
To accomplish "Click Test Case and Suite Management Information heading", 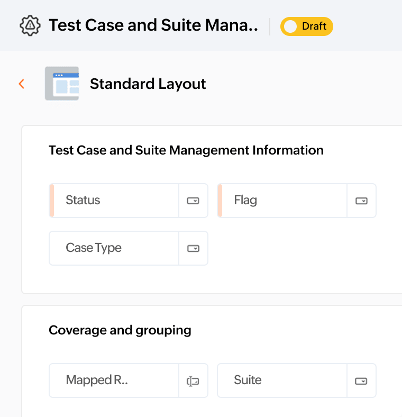I will point(186,150).
